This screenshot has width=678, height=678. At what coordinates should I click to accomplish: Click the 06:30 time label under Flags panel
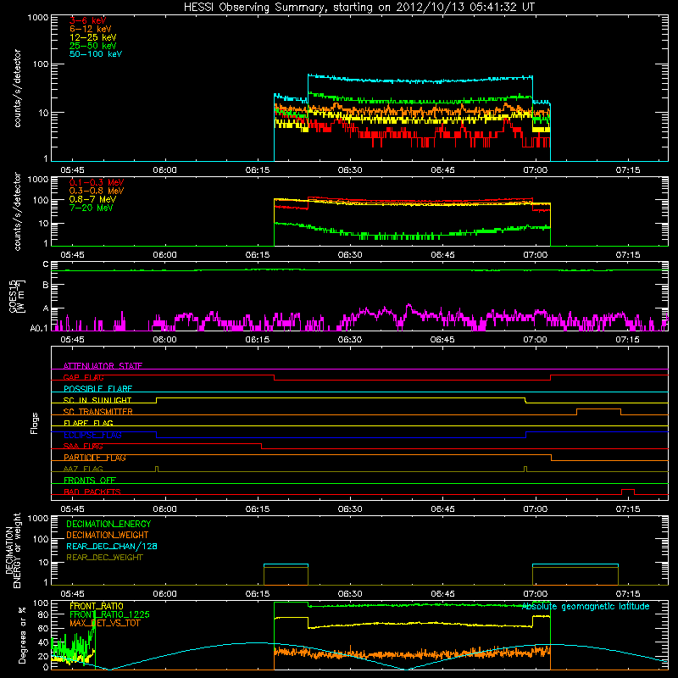coord(350,509)
